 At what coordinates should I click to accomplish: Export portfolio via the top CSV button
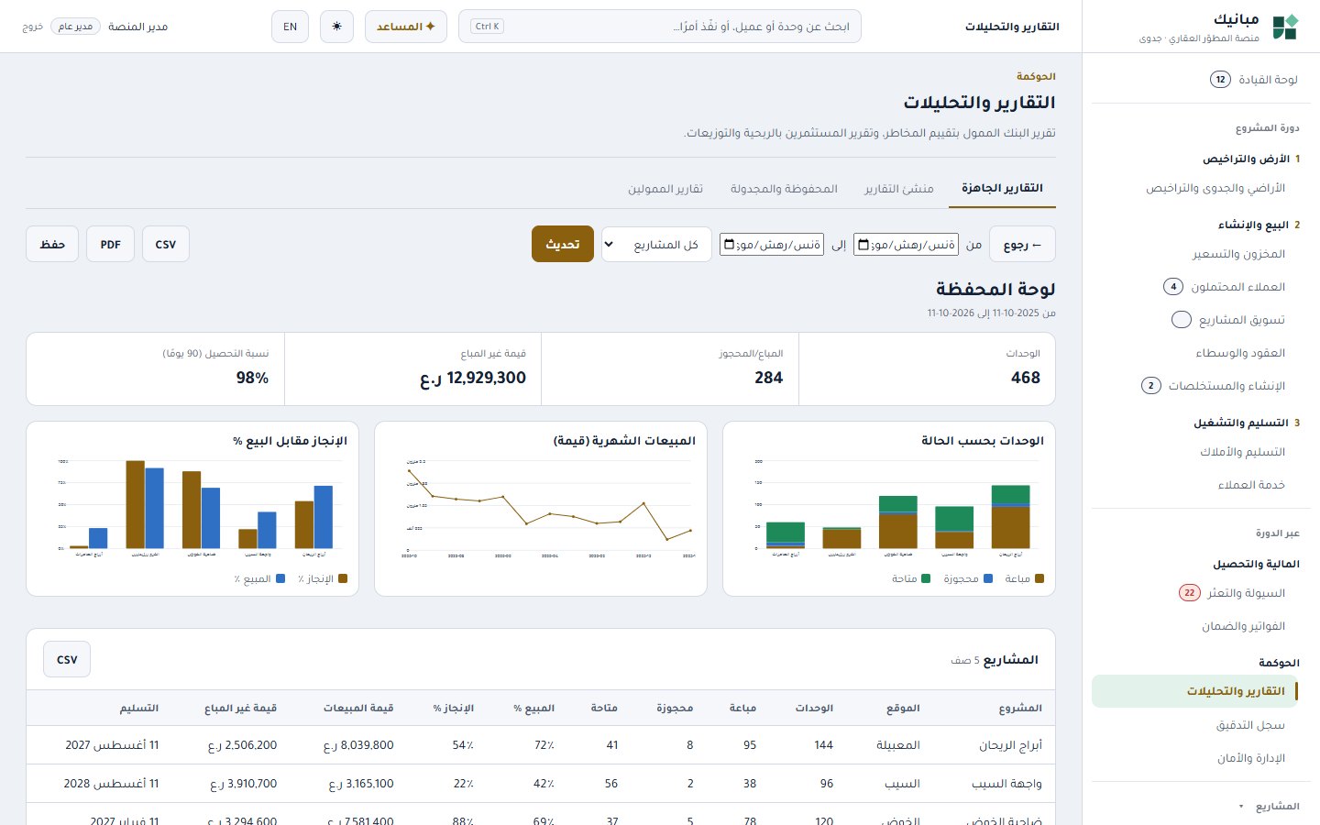point(166,245)
